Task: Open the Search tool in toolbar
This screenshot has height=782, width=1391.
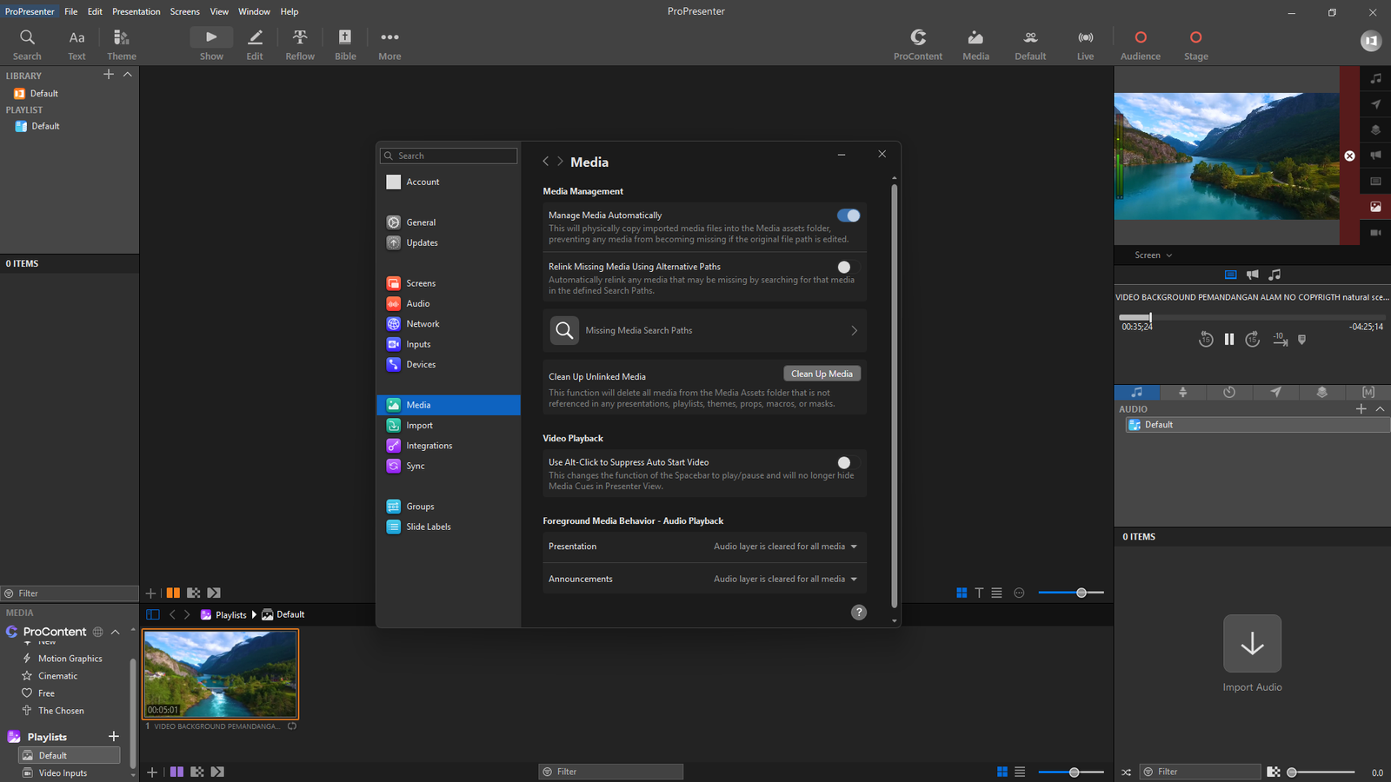Action: click(x=27, y=44)
